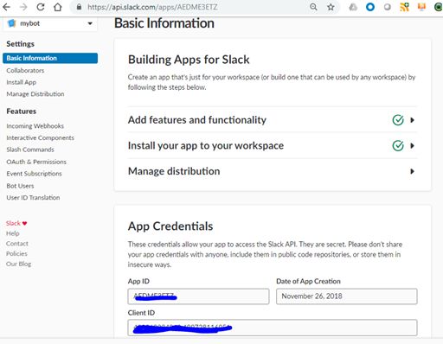Click the App Credentials heading
This screenshot has height=344, width=443.
[170, 226]
